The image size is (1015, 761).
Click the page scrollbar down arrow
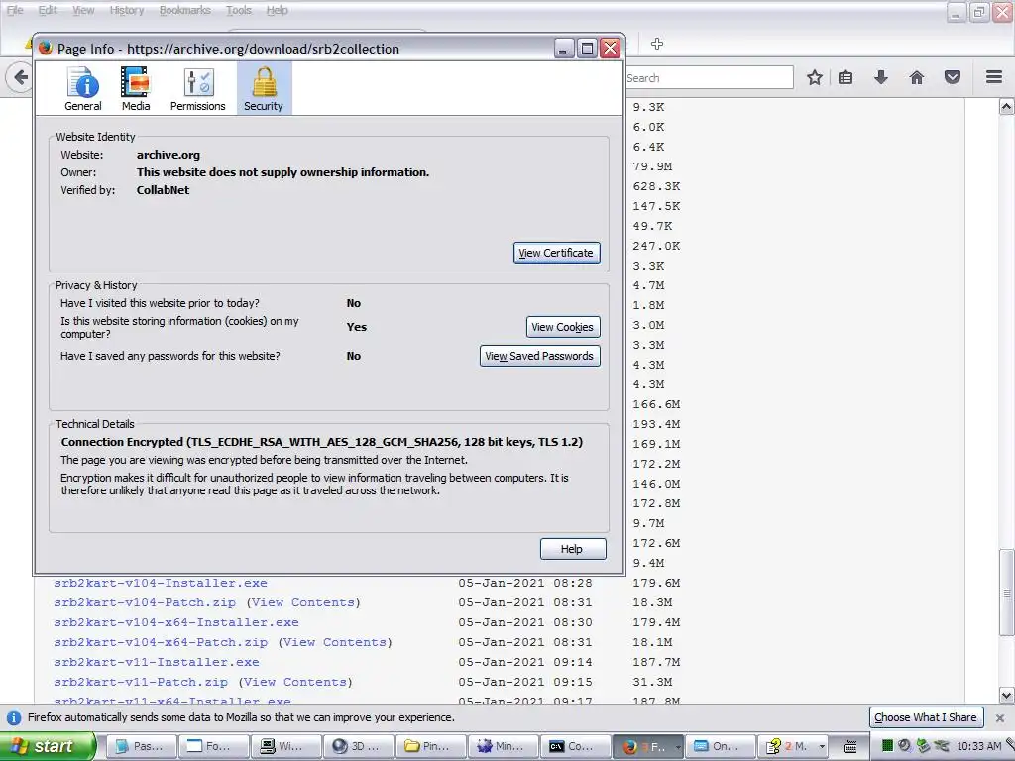(x=1006, y=696)
